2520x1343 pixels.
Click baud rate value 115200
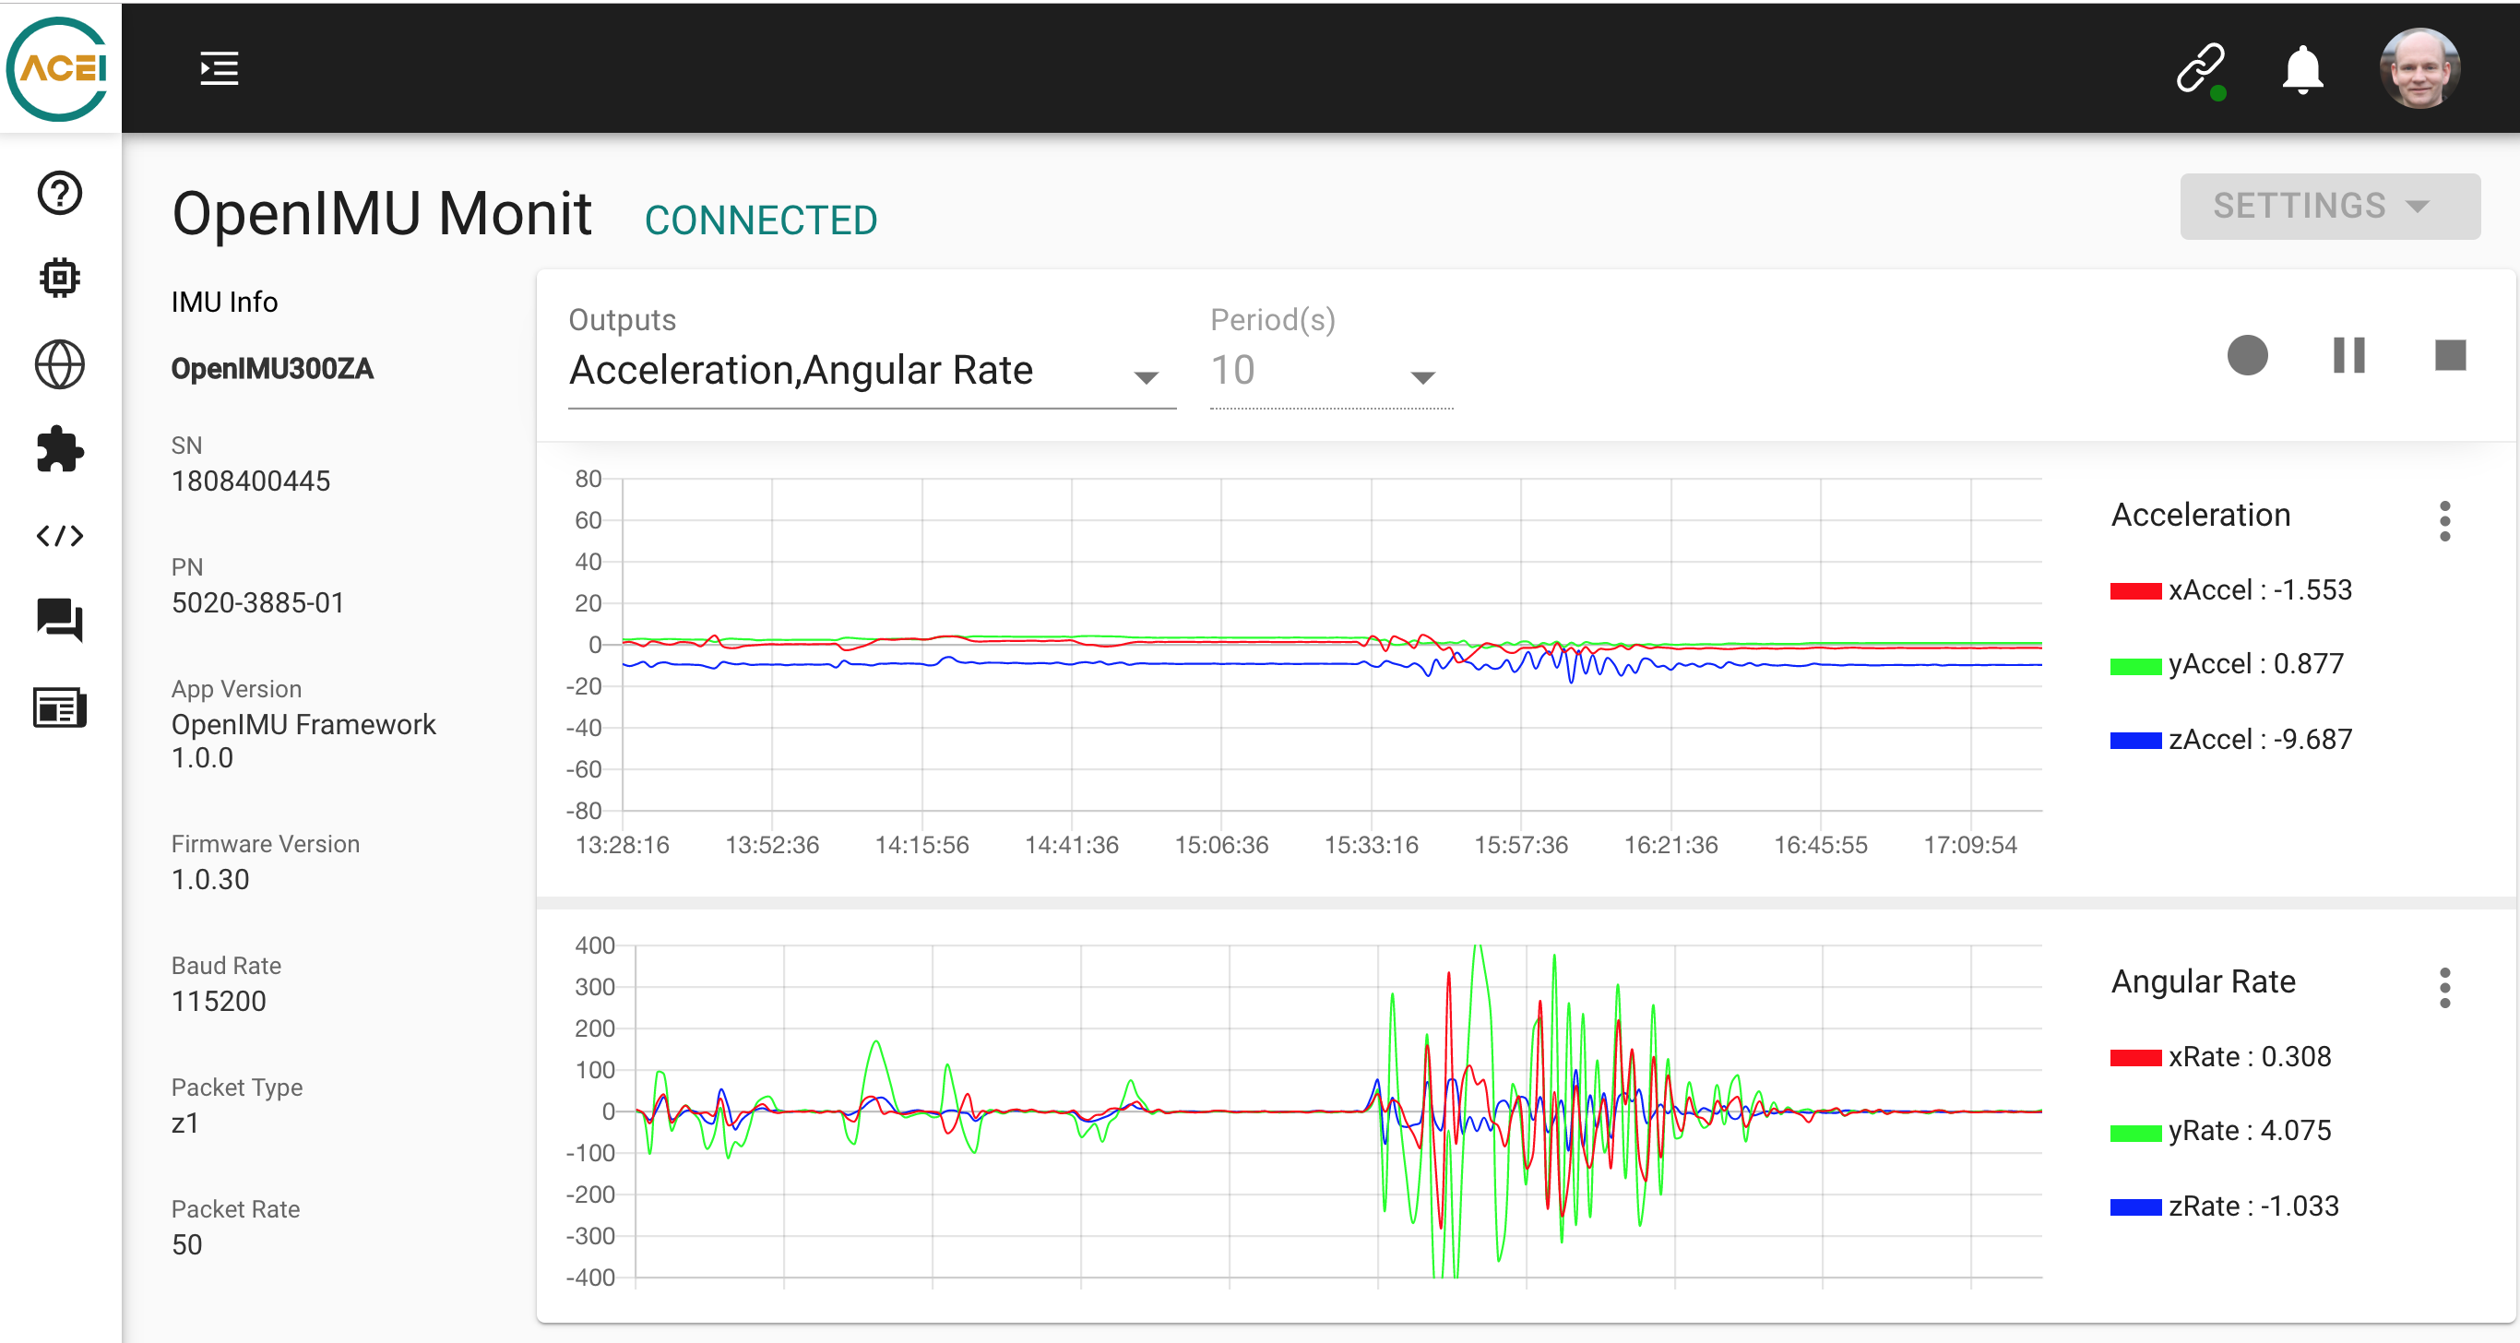219,1001
